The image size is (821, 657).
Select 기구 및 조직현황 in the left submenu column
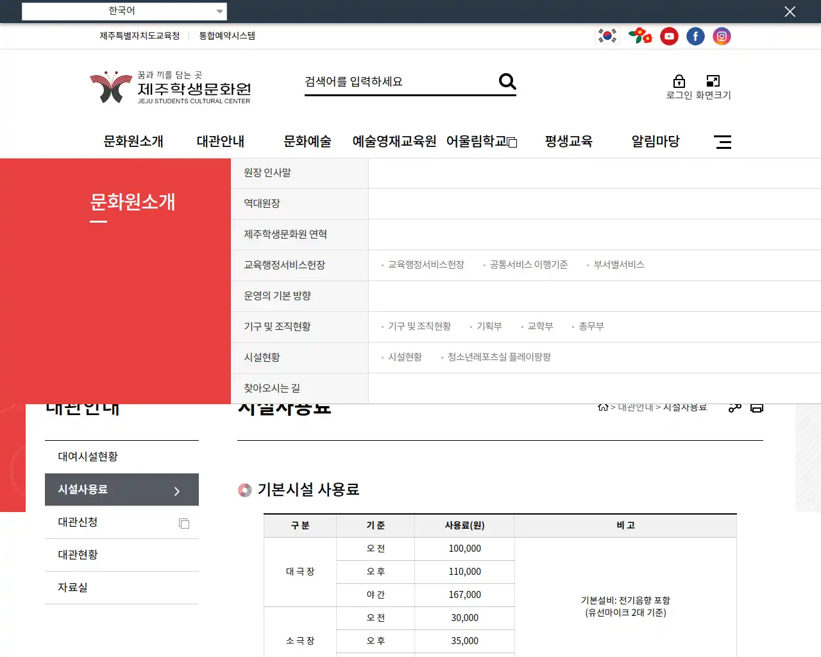(x=300, y=327)
